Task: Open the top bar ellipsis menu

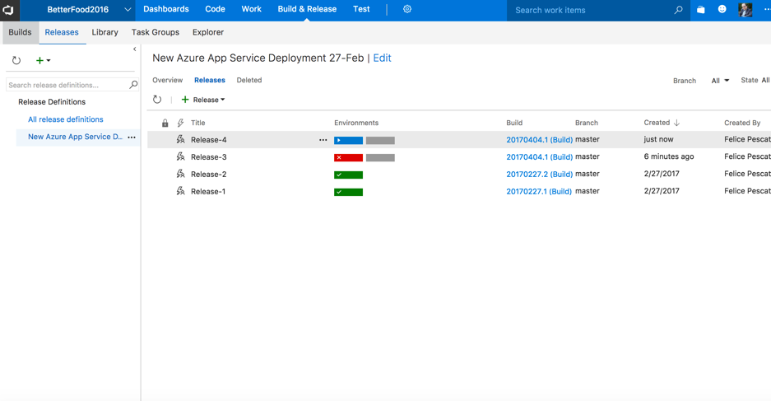Action: [767, 10]
